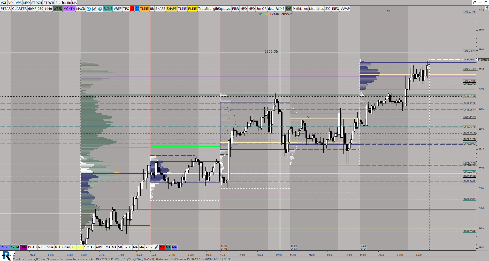Click the FIBR toolbar button

tap(235, 9)
